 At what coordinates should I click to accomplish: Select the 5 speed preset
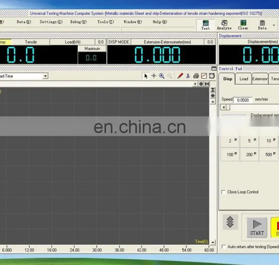click(x=249, y=141)
